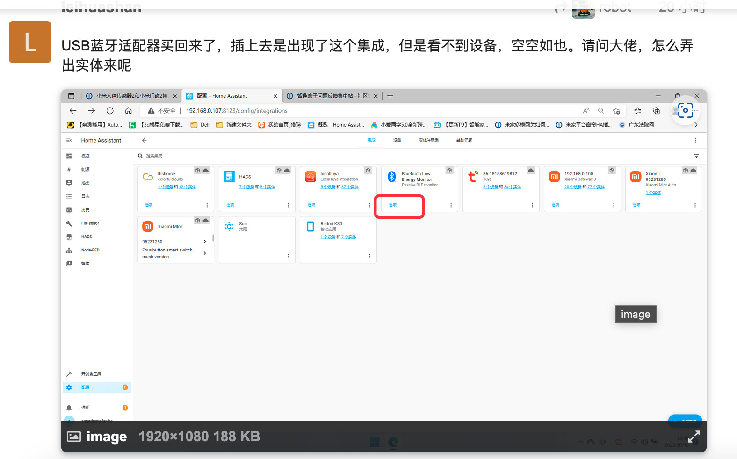Open the Tuya card three-dot menu
Viewport: 737px width, 459px height.
pos(532,205)
